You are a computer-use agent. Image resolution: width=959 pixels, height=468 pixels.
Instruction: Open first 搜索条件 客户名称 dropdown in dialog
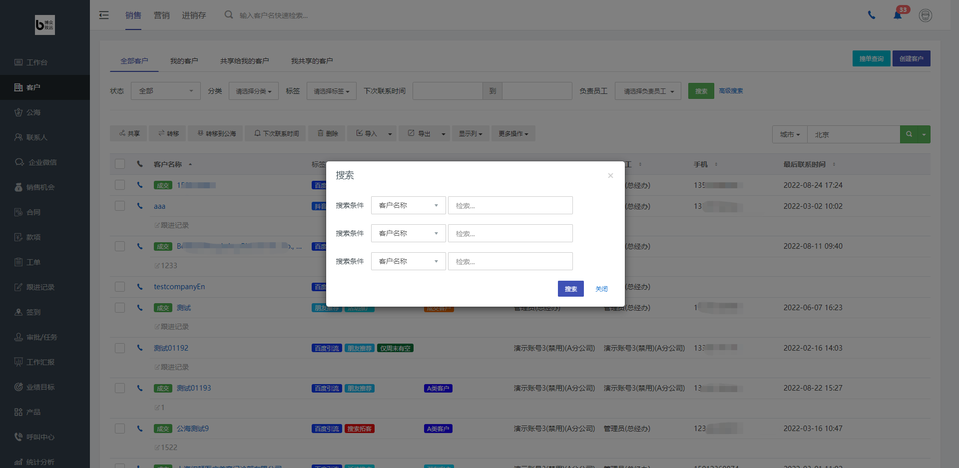[x=408, y=205]
